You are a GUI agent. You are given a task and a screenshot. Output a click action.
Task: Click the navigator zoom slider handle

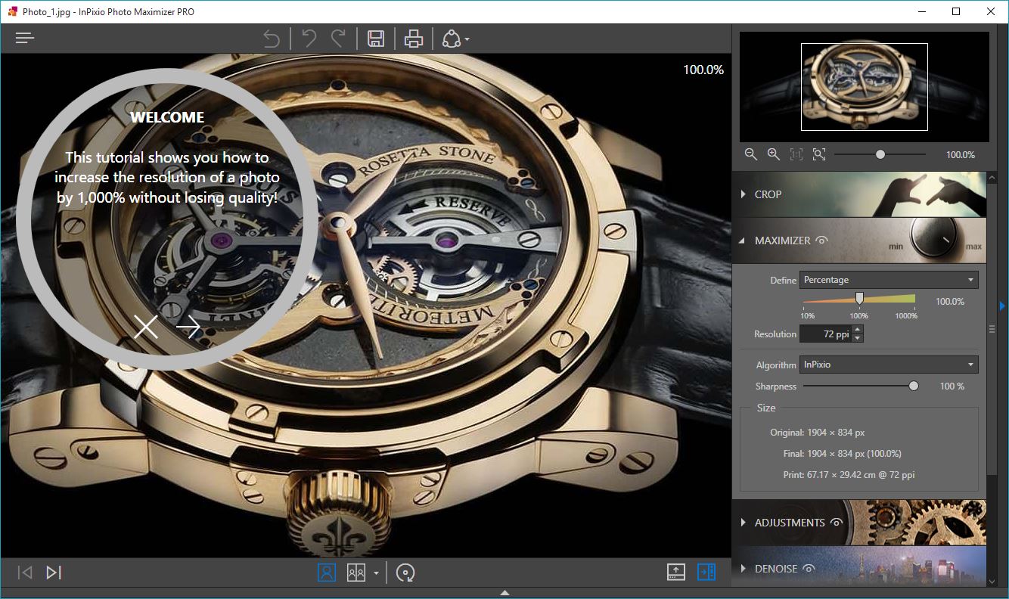[x=880, y=154]
